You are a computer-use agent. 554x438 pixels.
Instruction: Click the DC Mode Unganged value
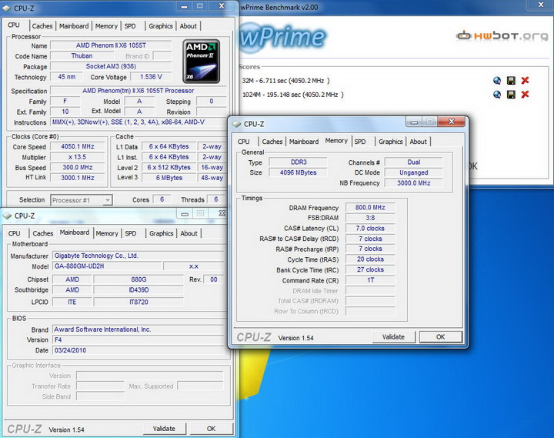(x=413, y=172)
